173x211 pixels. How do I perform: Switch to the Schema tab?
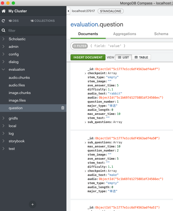pos(161,34)
